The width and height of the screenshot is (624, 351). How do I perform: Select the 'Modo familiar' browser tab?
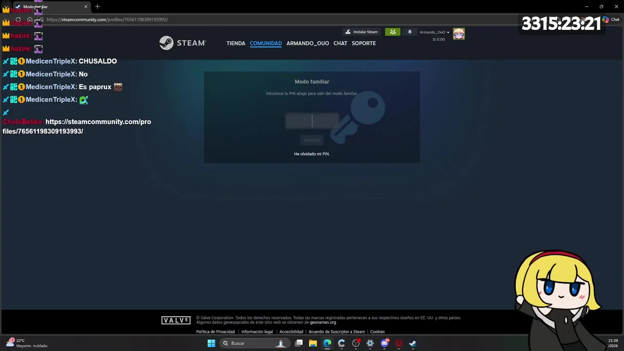(51, 7)
